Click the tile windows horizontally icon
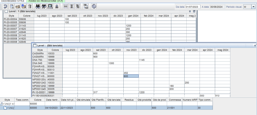The height and width of the screenshot is (115, 257). coord(65,7)
